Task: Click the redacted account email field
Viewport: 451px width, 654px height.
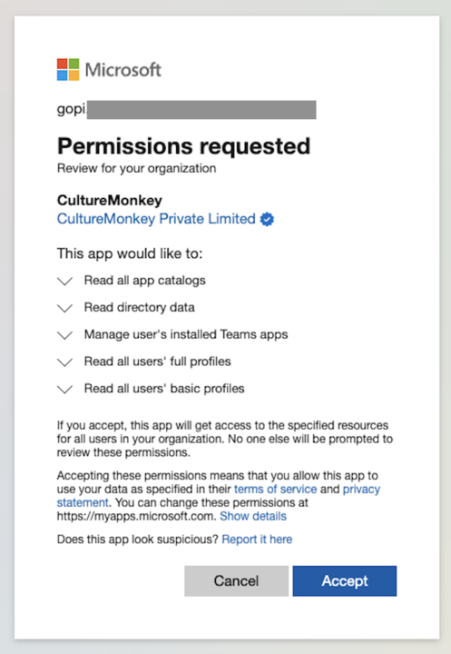Action: tap(186, 110)
